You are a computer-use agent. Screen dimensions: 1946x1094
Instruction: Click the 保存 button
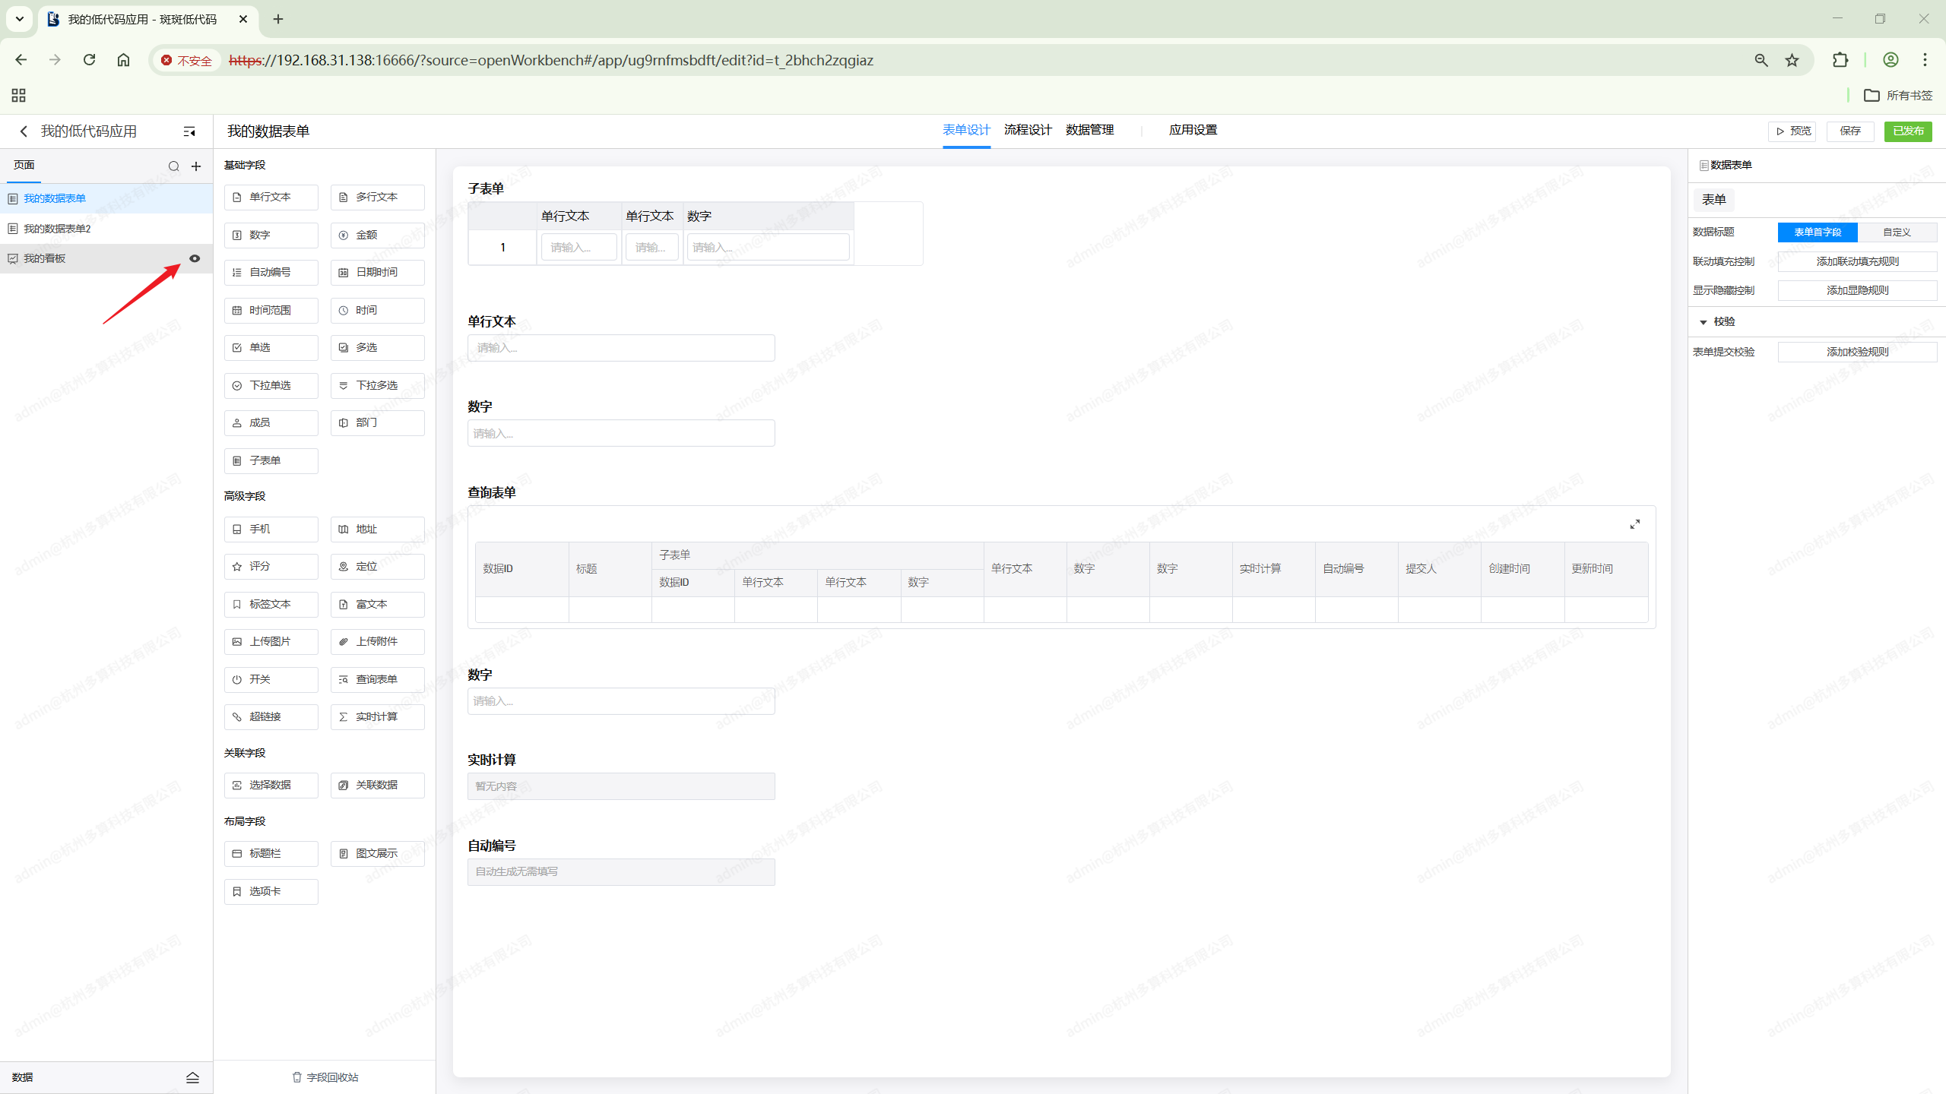(x=1850, y=131)
